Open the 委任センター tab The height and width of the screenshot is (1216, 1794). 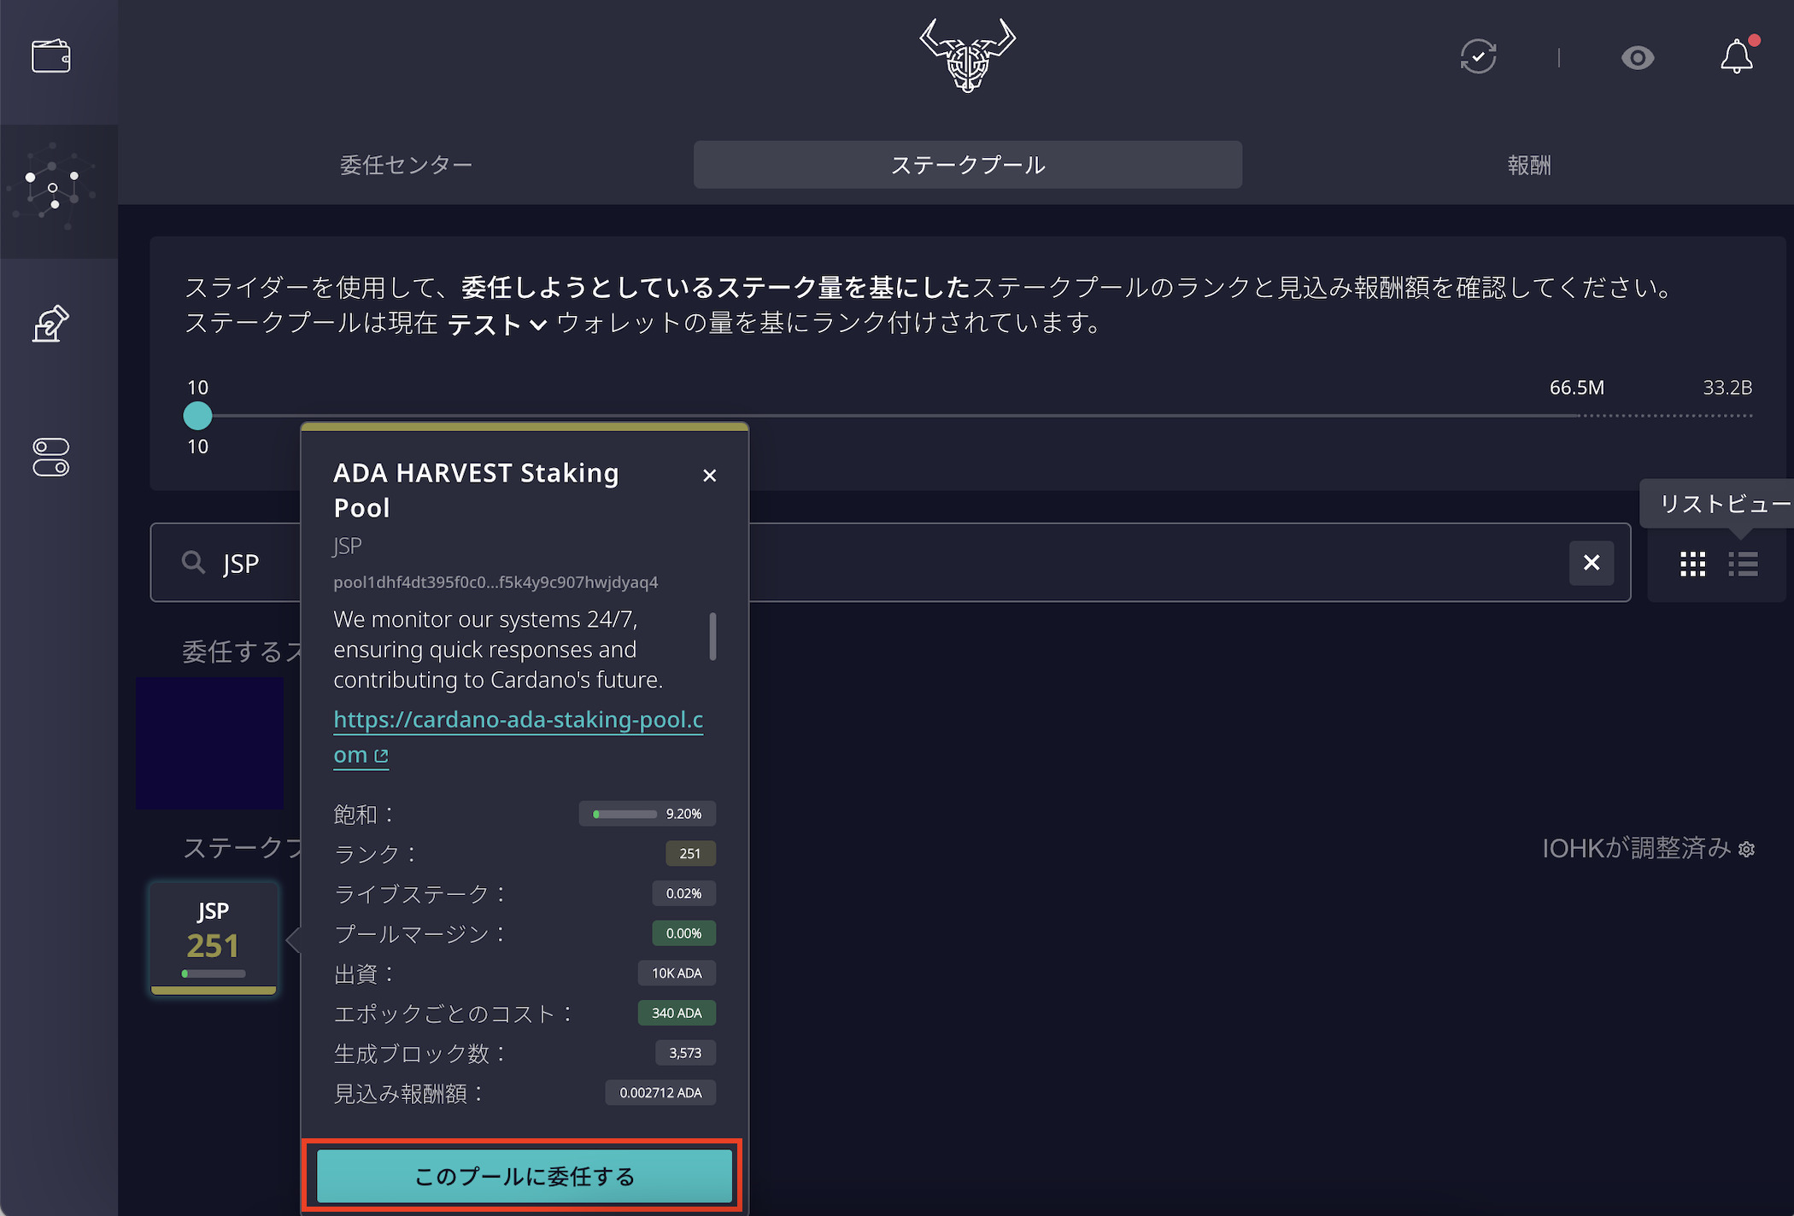[406, 165]
